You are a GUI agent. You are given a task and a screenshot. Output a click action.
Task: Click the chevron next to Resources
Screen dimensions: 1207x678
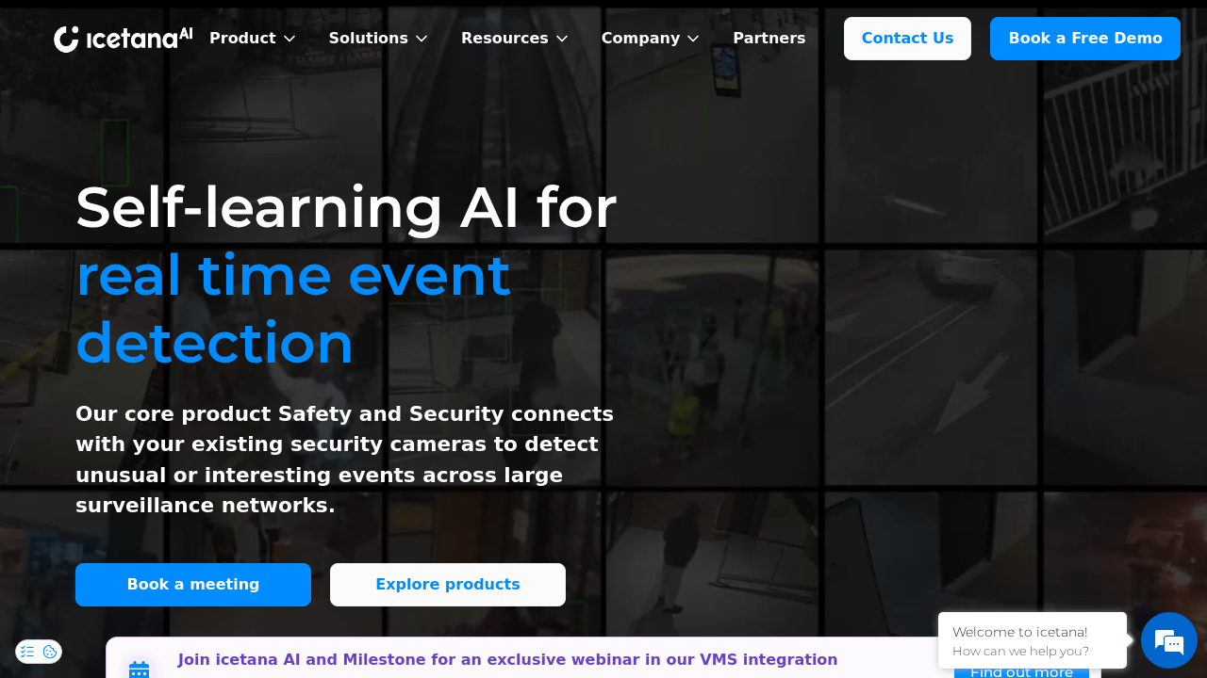(x=562, y=39)
